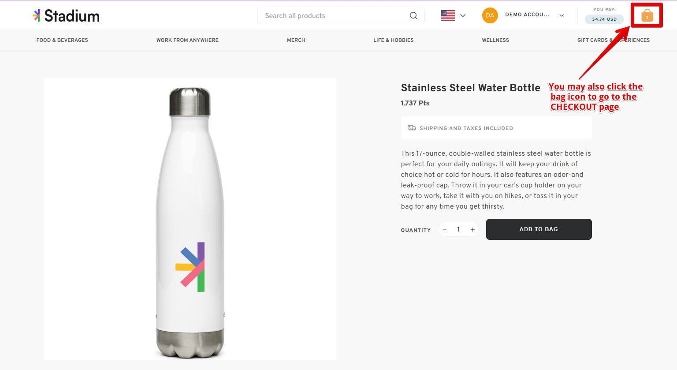The width and height of the screenshot is (677, 370).
Task: Decrease quantity with minus button
Action: point(445,229)
